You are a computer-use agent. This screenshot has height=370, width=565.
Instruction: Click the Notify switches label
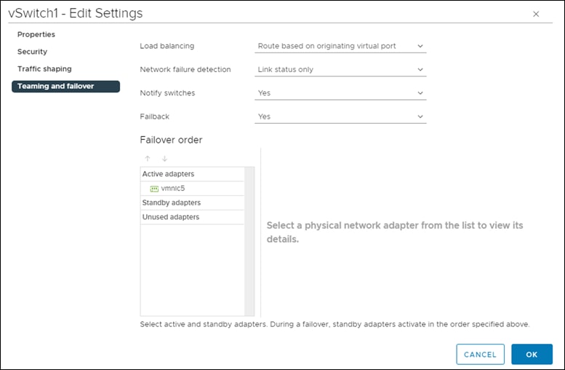pyautogui.click(x=167, y=93)
